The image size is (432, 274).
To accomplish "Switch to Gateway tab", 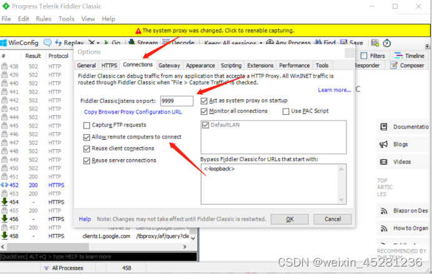I will (169, 66).
